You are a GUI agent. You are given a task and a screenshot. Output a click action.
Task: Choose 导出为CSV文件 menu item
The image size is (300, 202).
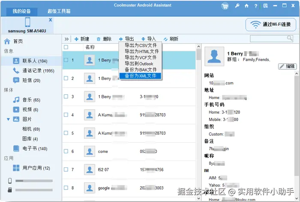tap(141, 45)
